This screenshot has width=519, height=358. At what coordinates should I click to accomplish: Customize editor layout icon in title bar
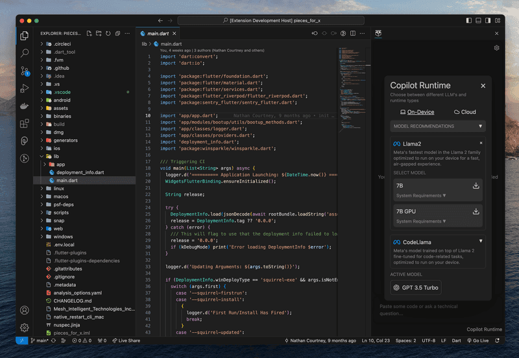pyautogui.click(x=498, y=21)
